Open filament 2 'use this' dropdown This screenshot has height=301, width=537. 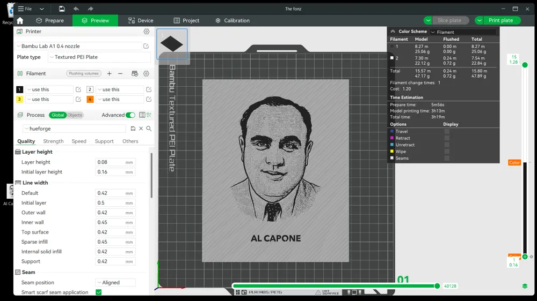click(120, 89)
